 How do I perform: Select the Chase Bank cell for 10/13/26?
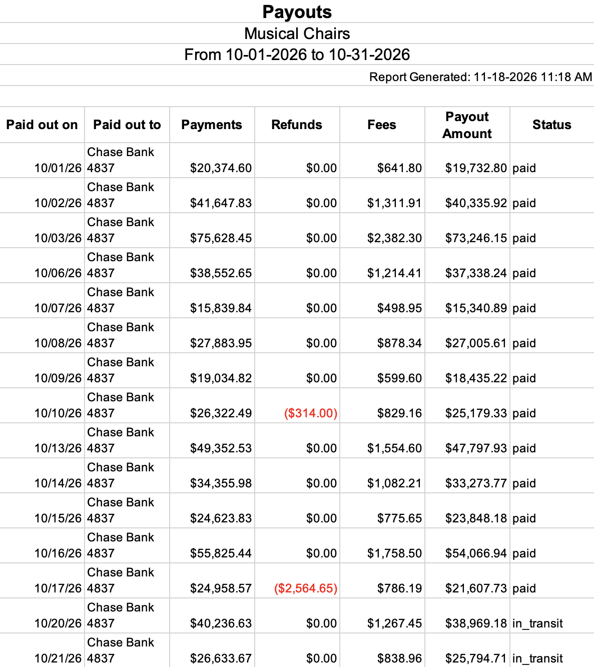click(127, 441)
